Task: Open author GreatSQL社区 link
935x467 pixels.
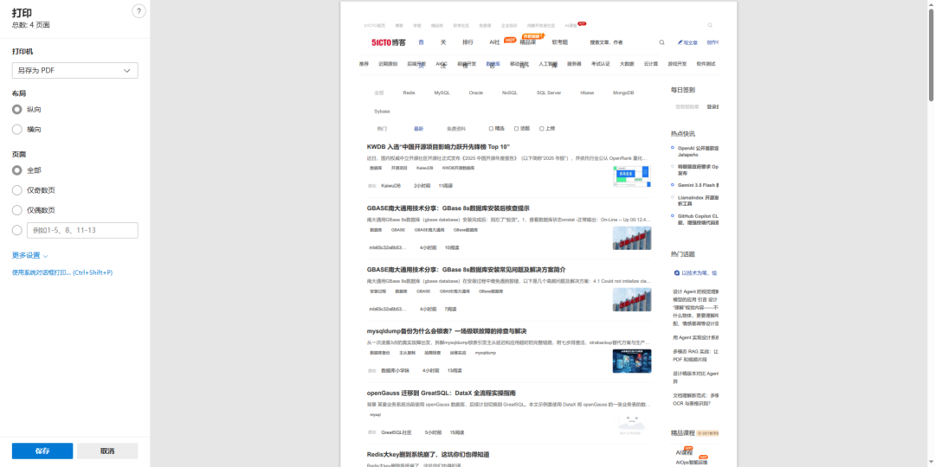Action: click(x=397, y=432)
